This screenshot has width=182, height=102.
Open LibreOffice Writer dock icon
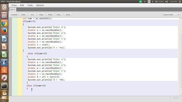(4, 39)
